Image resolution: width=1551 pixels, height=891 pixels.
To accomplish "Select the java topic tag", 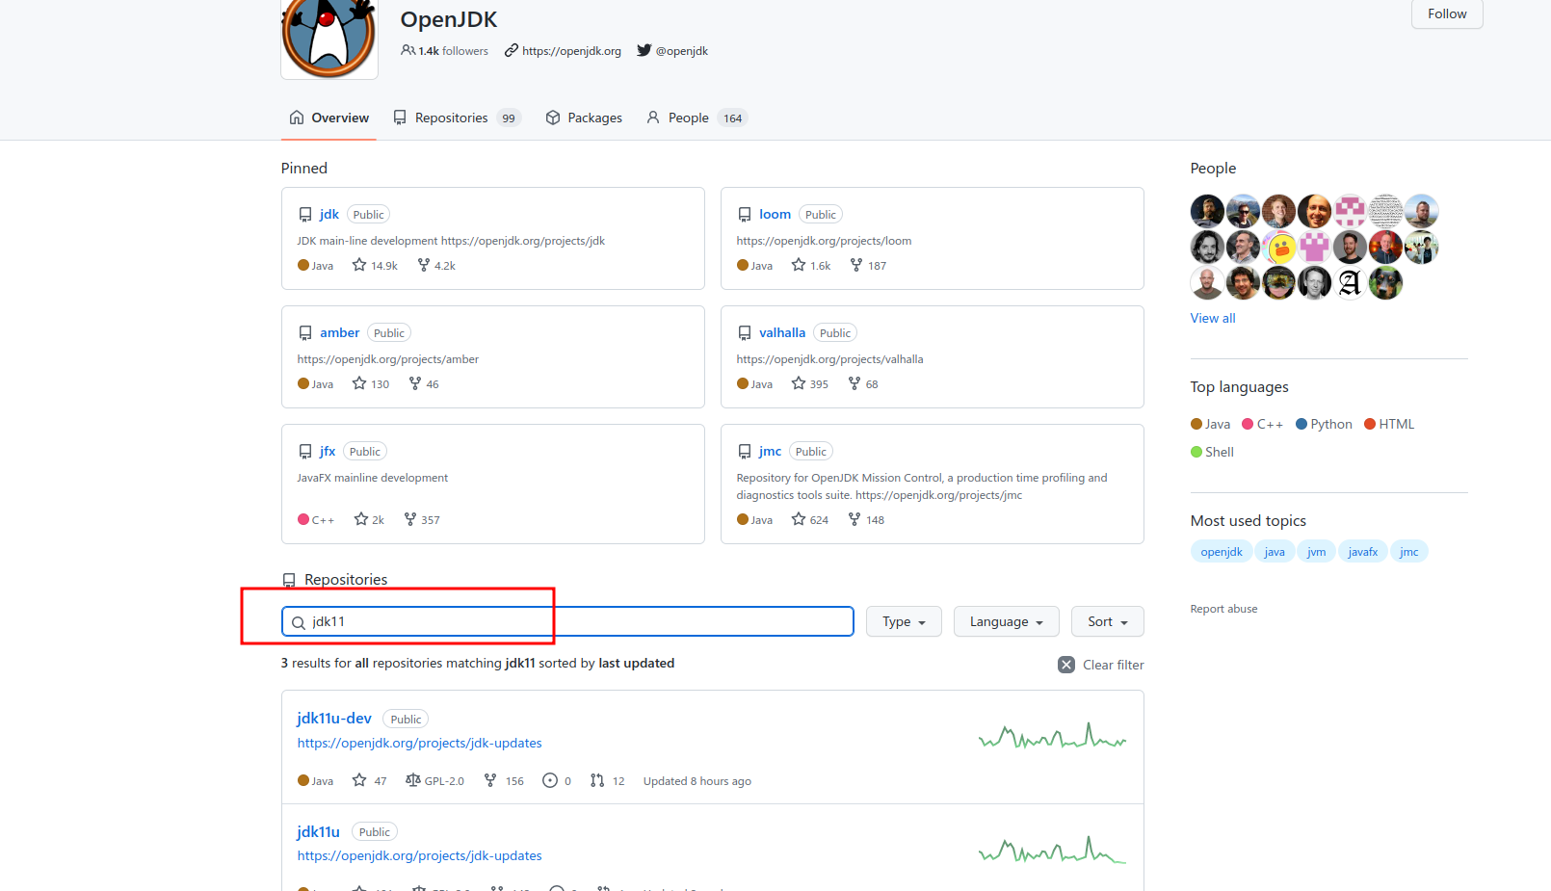I will pos(1274,552).
